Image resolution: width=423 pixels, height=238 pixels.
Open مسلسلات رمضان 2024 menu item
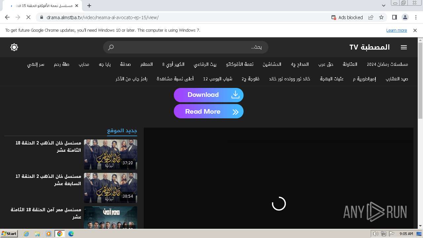click(x=387, y=64)
